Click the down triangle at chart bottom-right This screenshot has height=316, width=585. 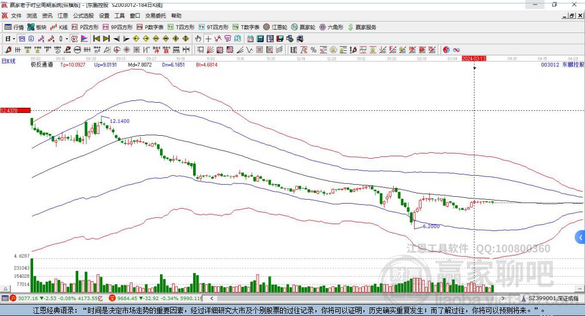tap(579, 289)
